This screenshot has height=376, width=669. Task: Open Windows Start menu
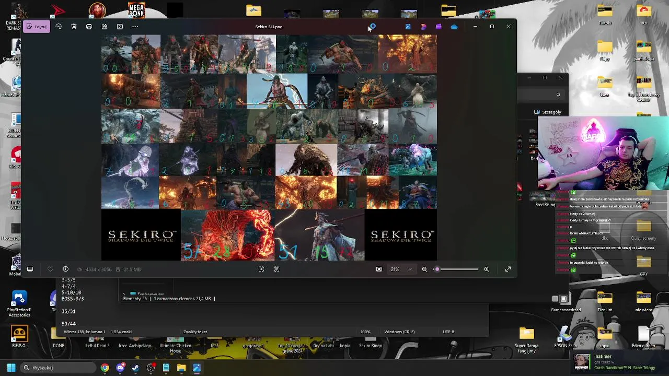click(x=11, y=368)
